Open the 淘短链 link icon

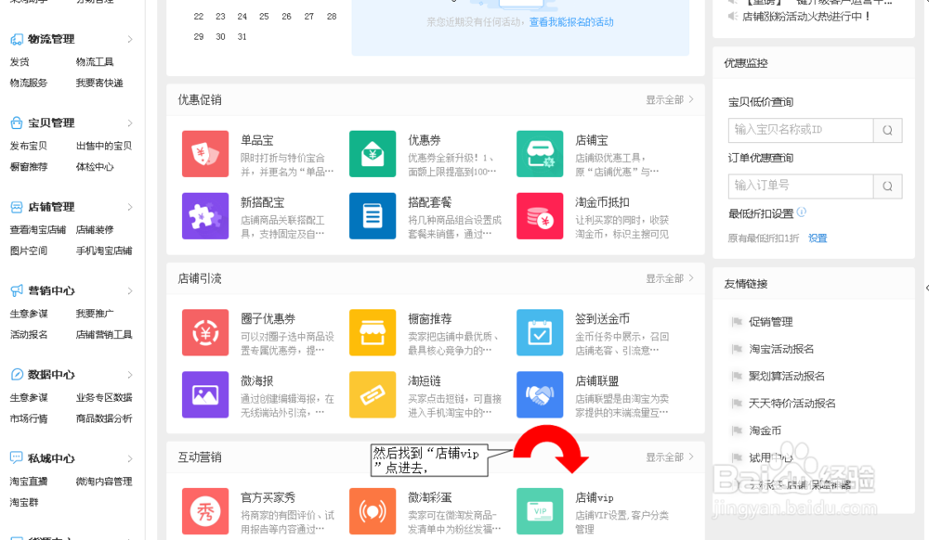(x=373, y=394)
